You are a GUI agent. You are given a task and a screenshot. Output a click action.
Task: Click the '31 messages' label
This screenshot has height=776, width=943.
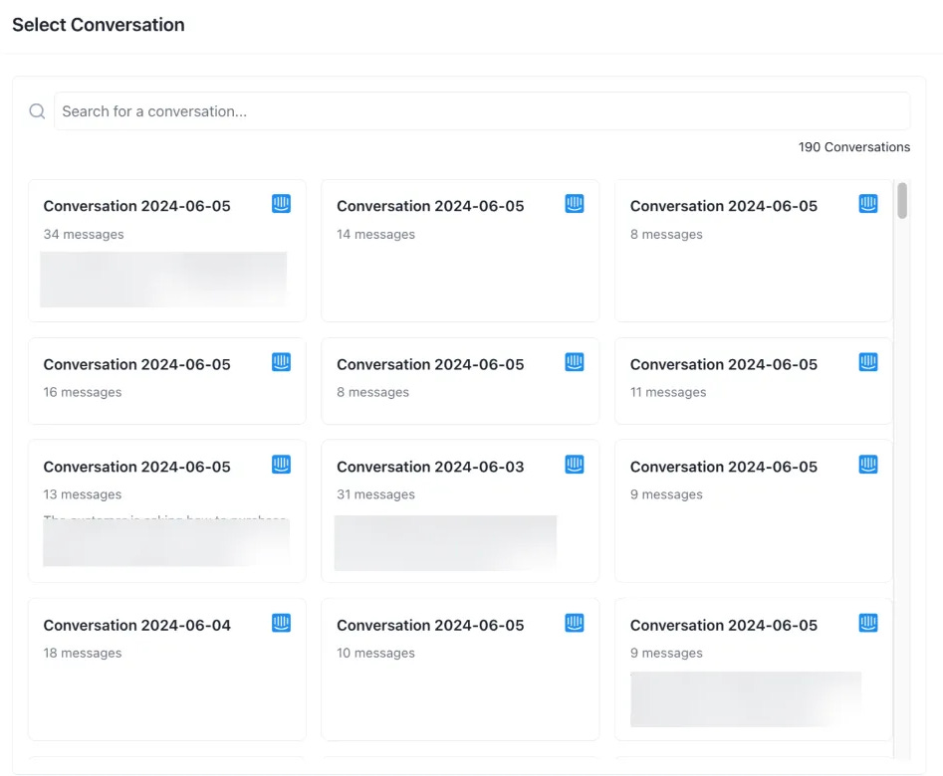tap(375, 494)
